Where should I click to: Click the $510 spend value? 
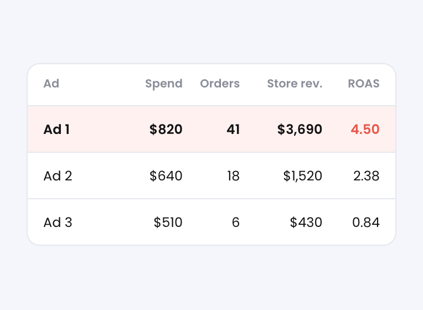pyautogui.click(x=168, y=223)
